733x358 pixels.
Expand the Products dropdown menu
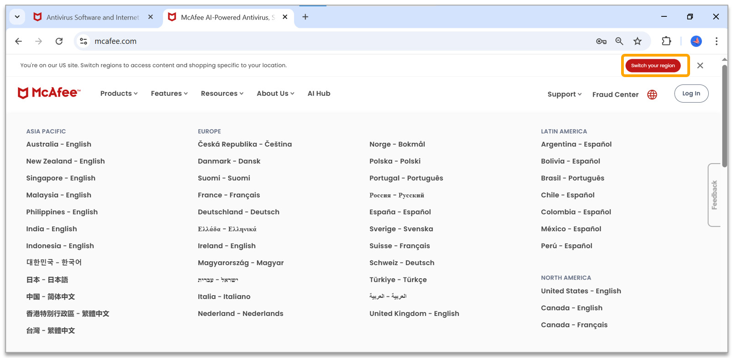tap(119, 93)
